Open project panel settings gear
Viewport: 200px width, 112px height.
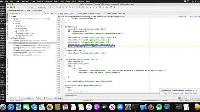[x=52, y=13]
